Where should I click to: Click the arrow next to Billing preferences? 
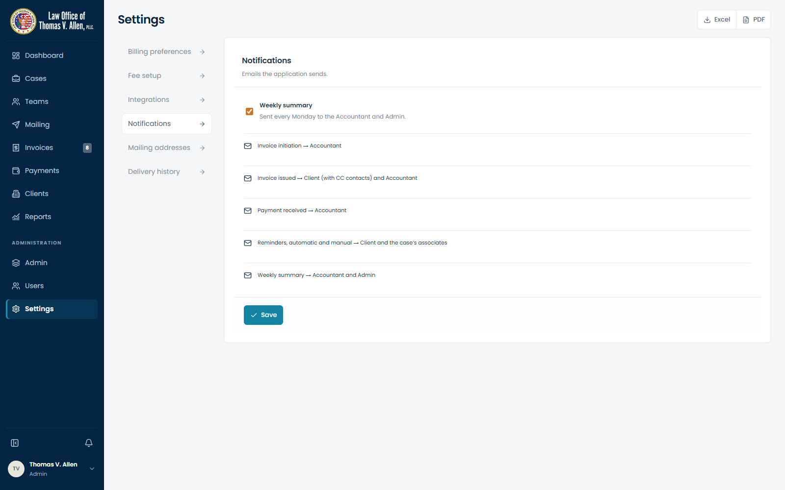(x=202, y=52)
